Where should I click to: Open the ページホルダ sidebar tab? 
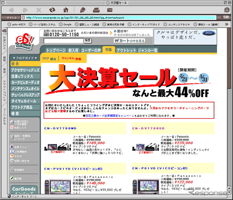[x=4, y=117]
